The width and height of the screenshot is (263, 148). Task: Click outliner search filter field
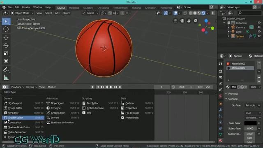pyautogui.click(x=249, y=13)
